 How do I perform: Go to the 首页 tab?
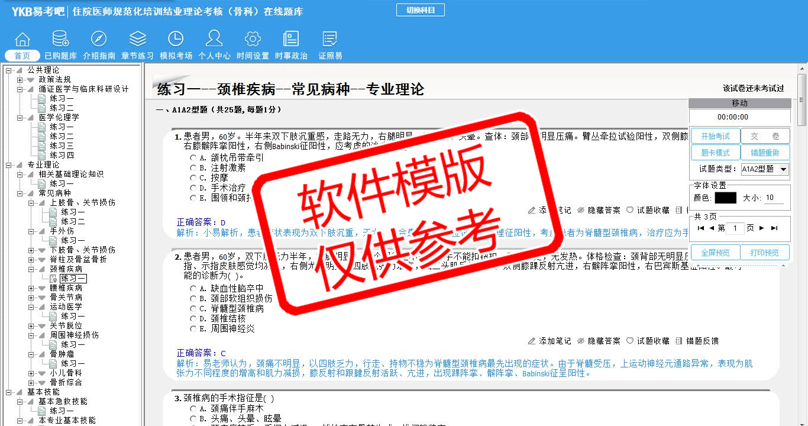(x=22, y=56)
